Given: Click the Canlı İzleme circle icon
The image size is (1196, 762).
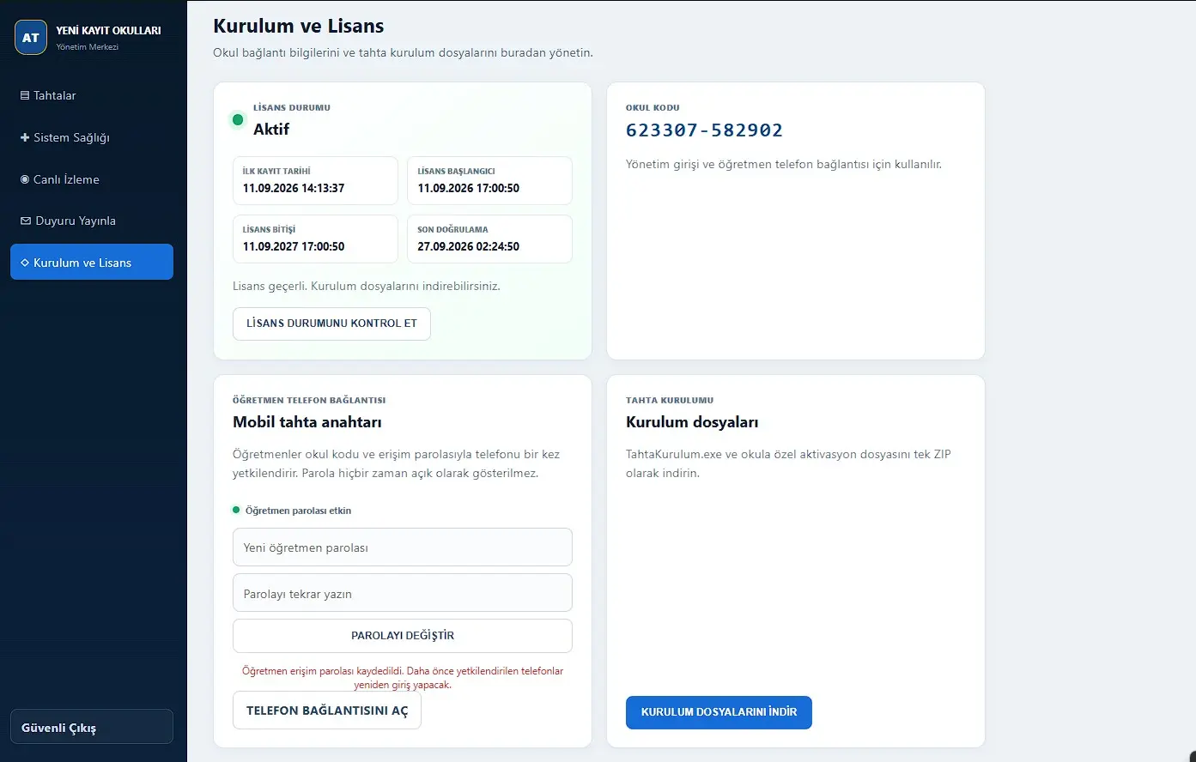Looking at the screenshot, I should click(25, 179).
